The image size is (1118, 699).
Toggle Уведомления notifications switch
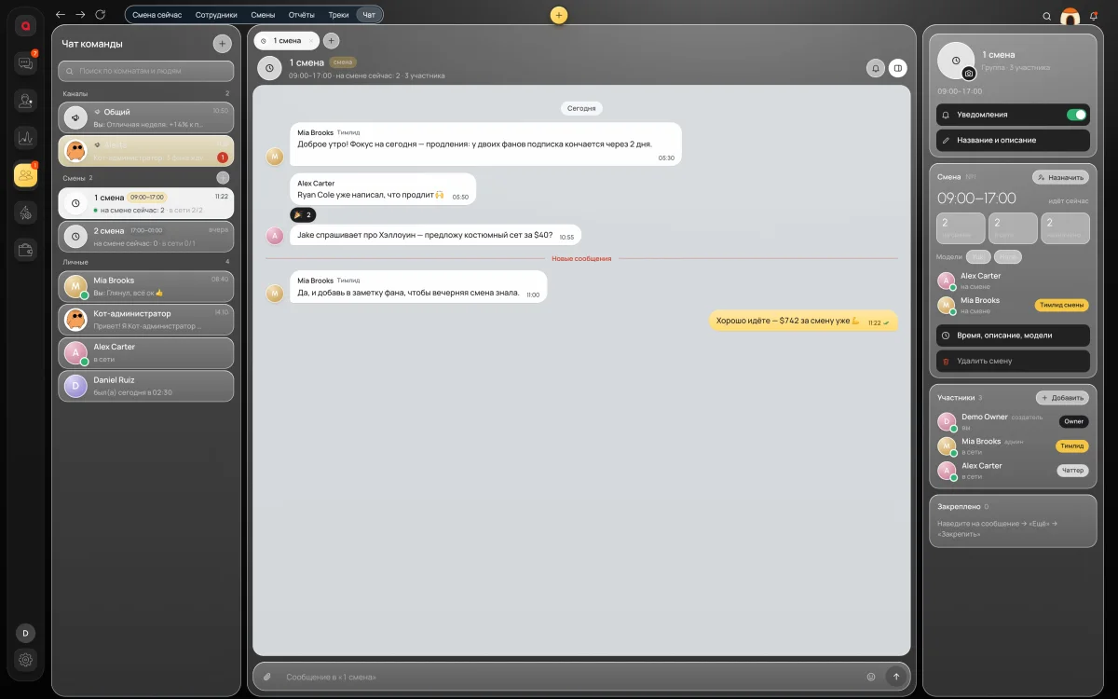[x=1076, y=115]
